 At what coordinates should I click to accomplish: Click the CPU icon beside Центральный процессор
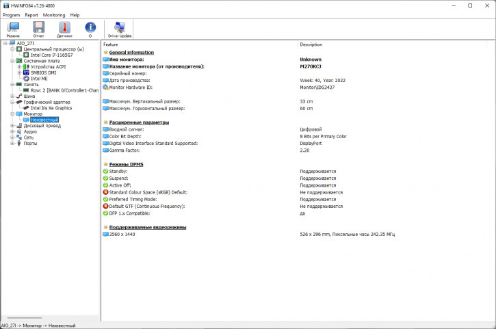coord(19,49)
